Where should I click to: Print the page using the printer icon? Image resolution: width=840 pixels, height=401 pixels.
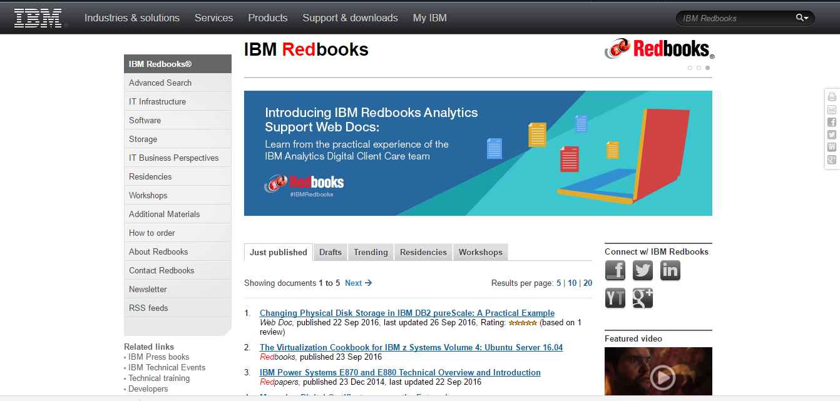pyautogui.click(x=832, y=97)
